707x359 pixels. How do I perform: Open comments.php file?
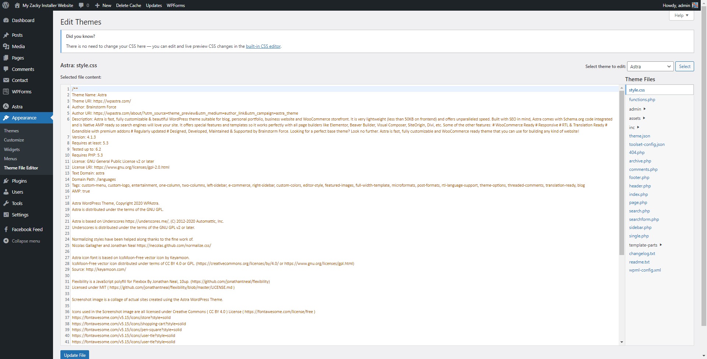click(643, 169)
